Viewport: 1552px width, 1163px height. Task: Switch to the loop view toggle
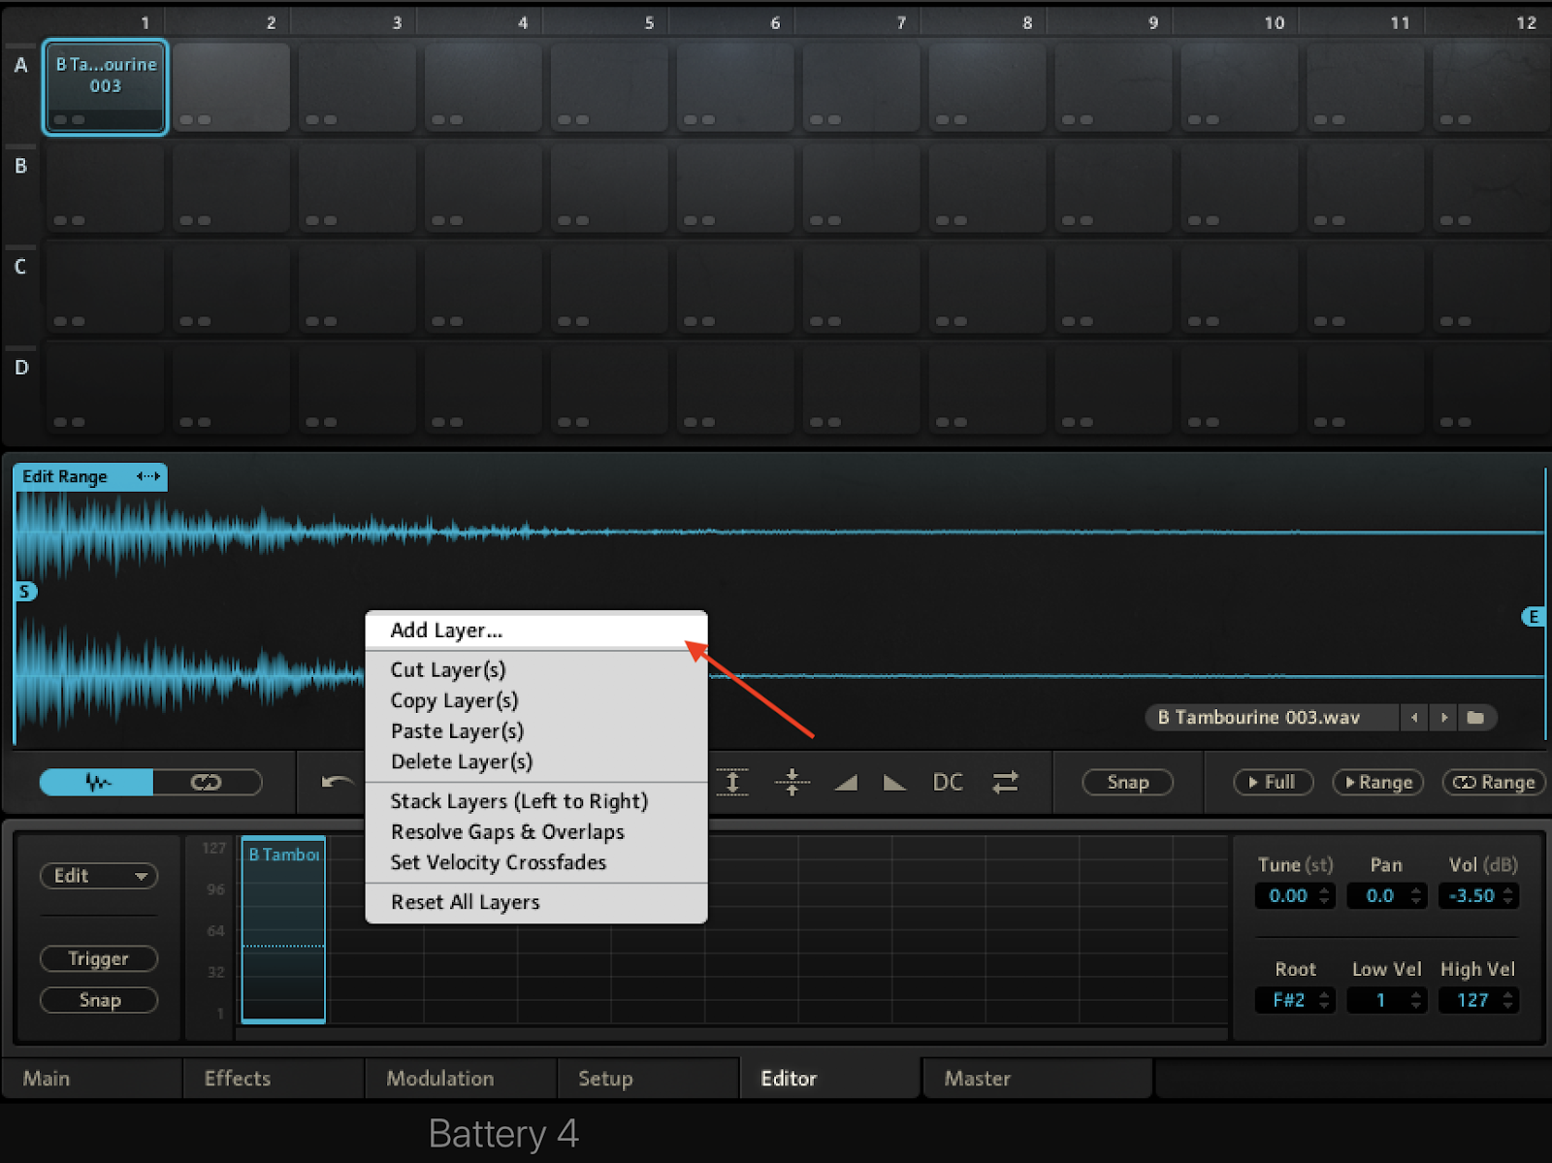click(207, 782)
